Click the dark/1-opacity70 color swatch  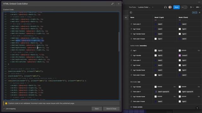[x=156, y=92]
